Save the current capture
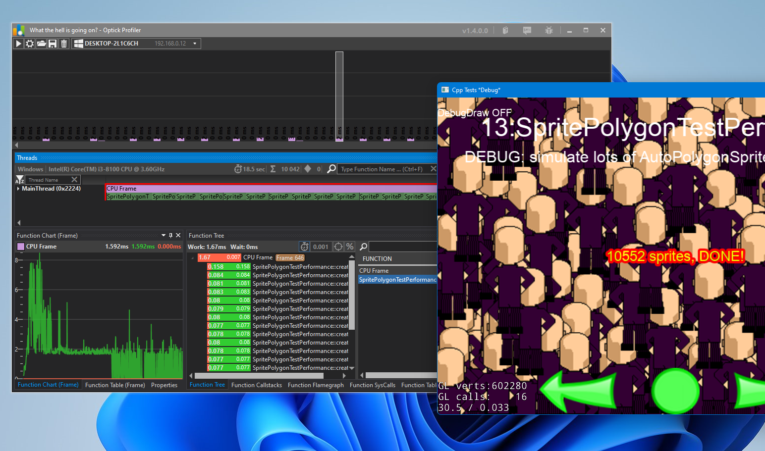This screenshot has height=451, width=765. coord(53,44)
